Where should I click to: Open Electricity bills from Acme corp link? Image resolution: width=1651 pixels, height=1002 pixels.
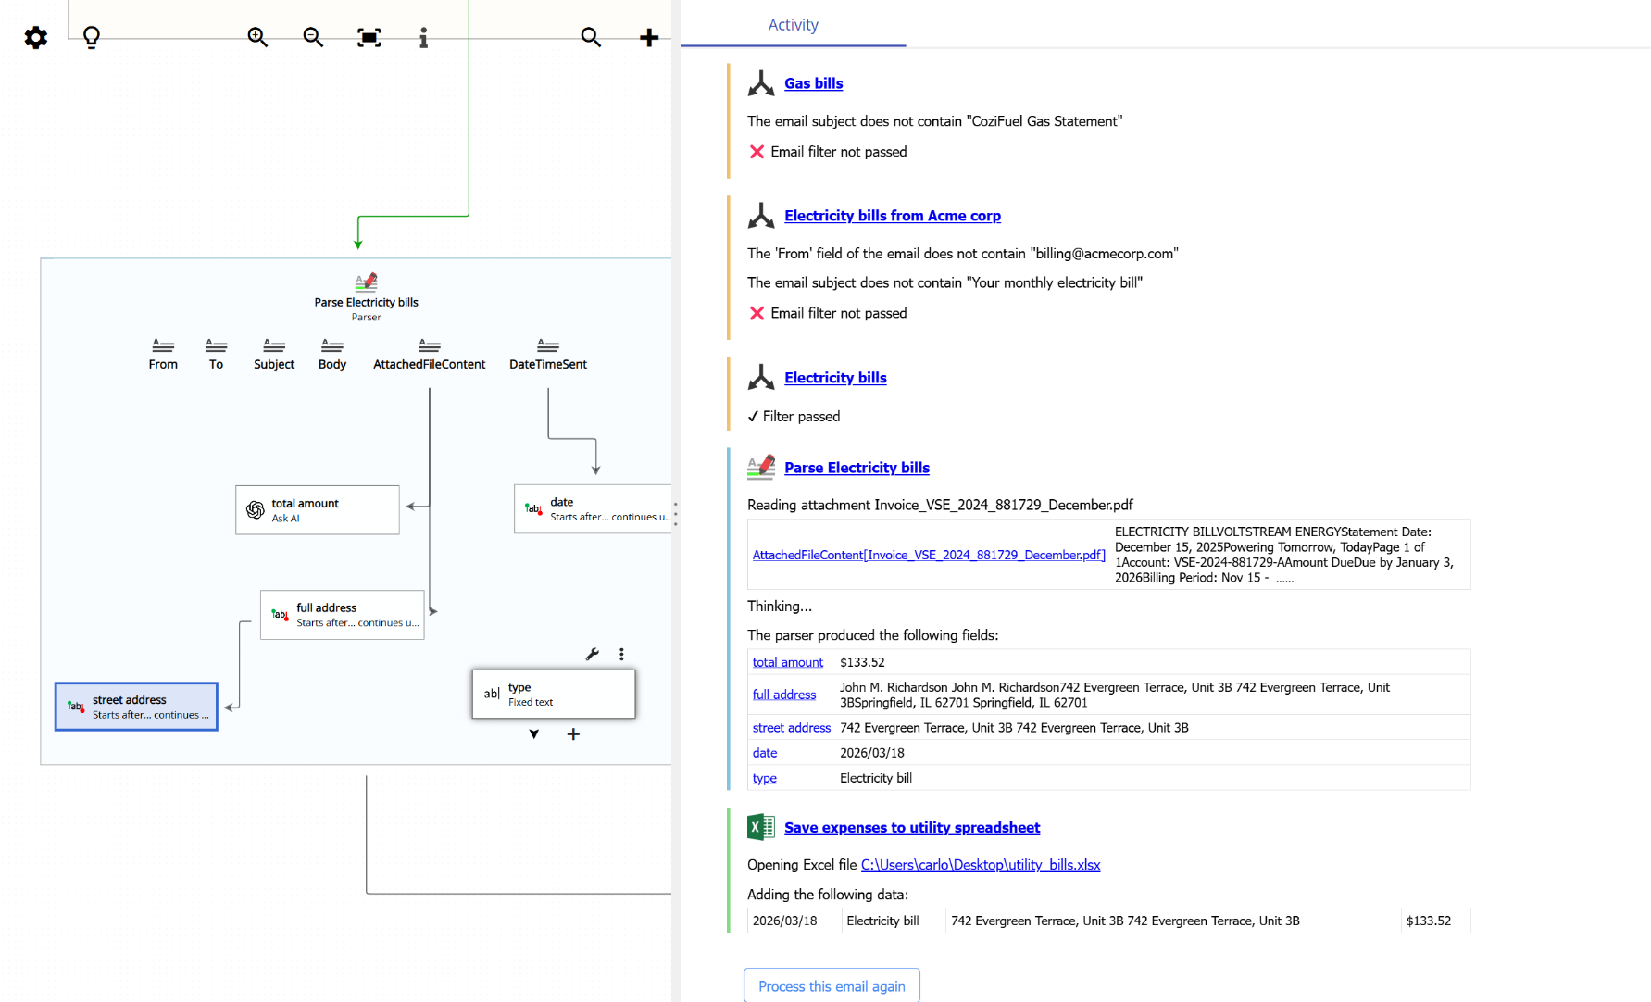pyautogui.click(x=892, y=216)
